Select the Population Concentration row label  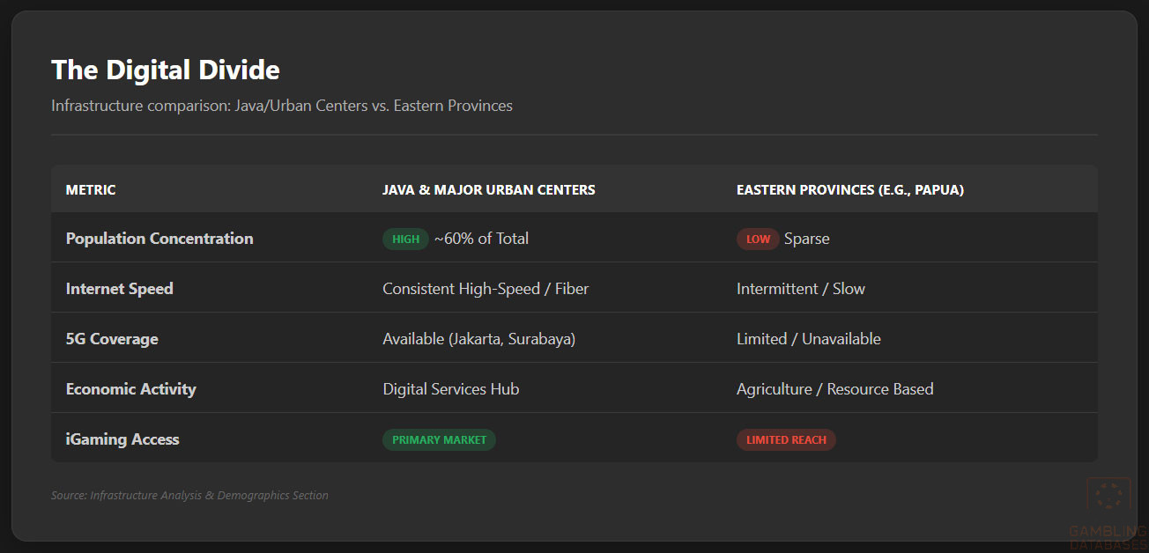(x=159, y=239)
